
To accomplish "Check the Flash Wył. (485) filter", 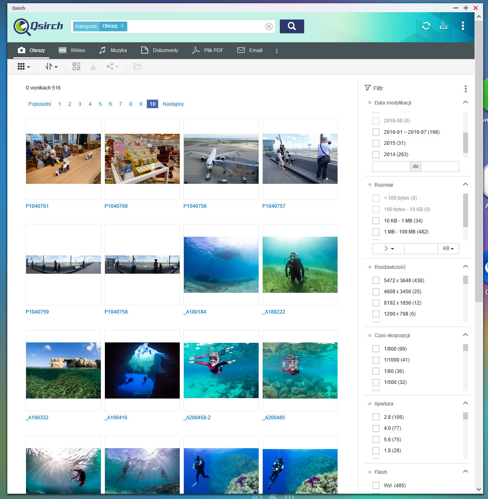I will 376,486.
